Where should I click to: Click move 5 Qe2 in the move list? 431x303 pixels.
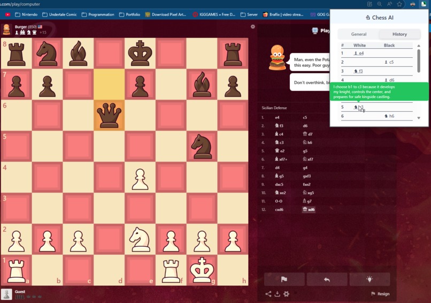(x=280, y=151)
